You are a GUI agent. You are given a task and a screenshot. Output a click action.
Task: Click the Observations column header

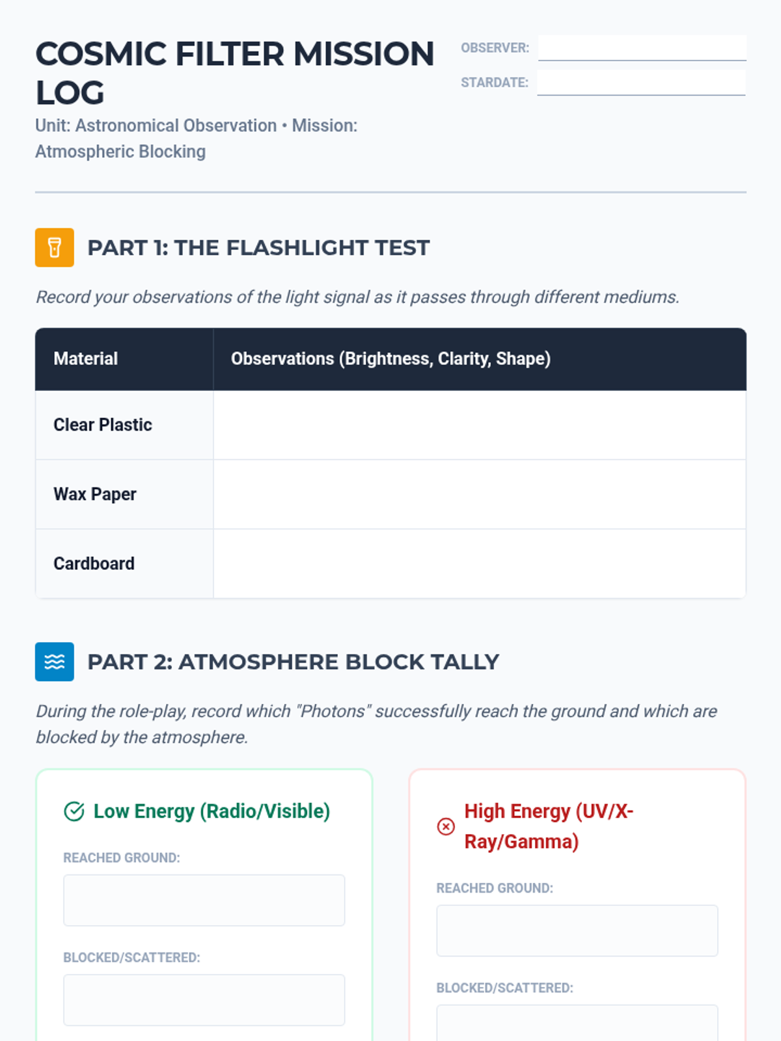(x=390, y=358)
